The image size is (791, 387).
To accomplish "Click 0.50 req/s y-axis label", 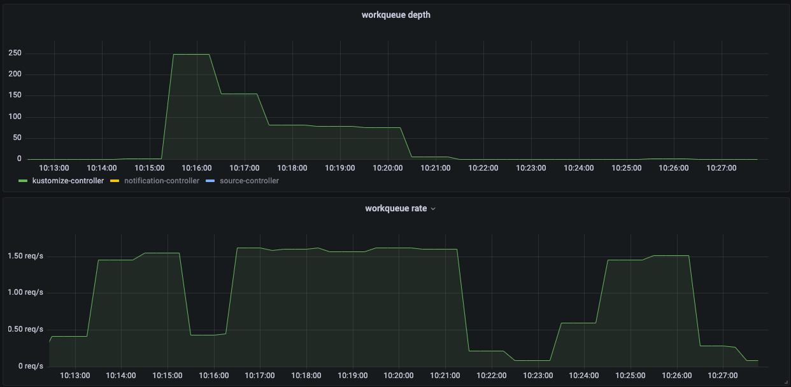I will pyautogui.click(x=25, y=329).
